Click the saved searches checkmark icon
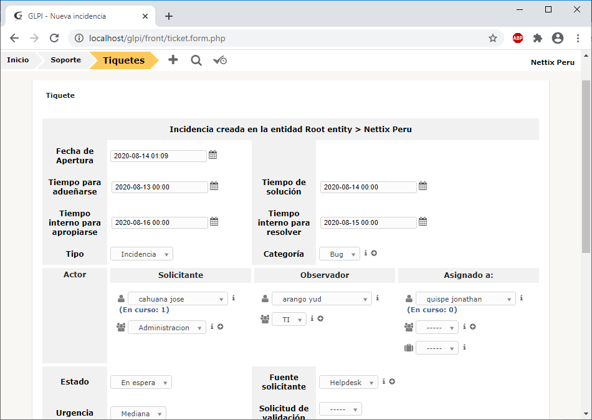This screenshot has height=420, width=592. (219, 60)
